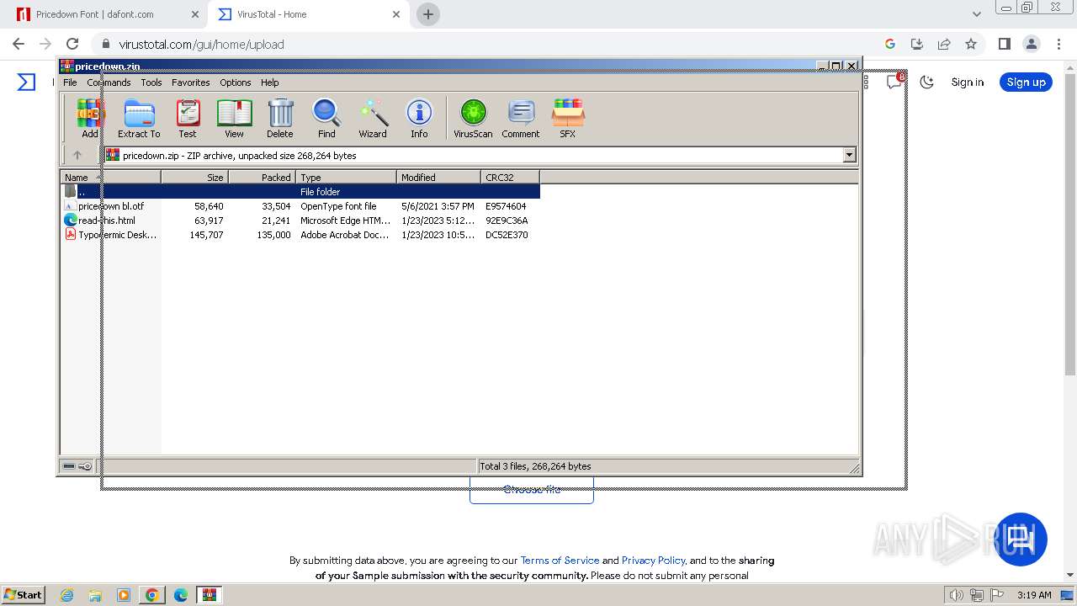This screenshot has width=1077, height=606.
Task: Close the Pricedown Font tab
Action: click(x=195, y=14)
